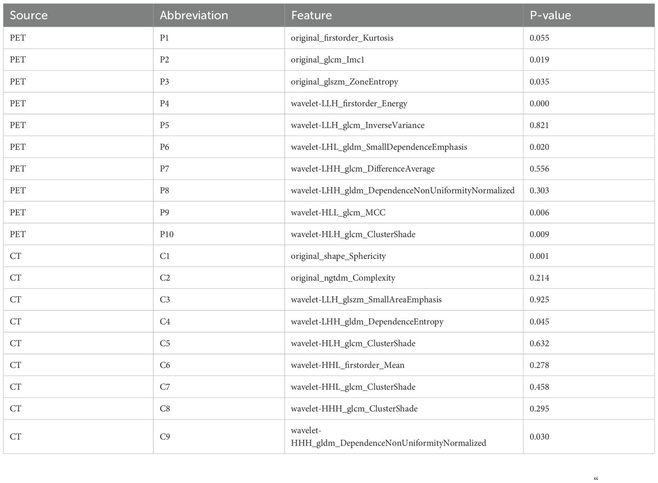
Task: Click the Source column header
Action: click(28, 15)
